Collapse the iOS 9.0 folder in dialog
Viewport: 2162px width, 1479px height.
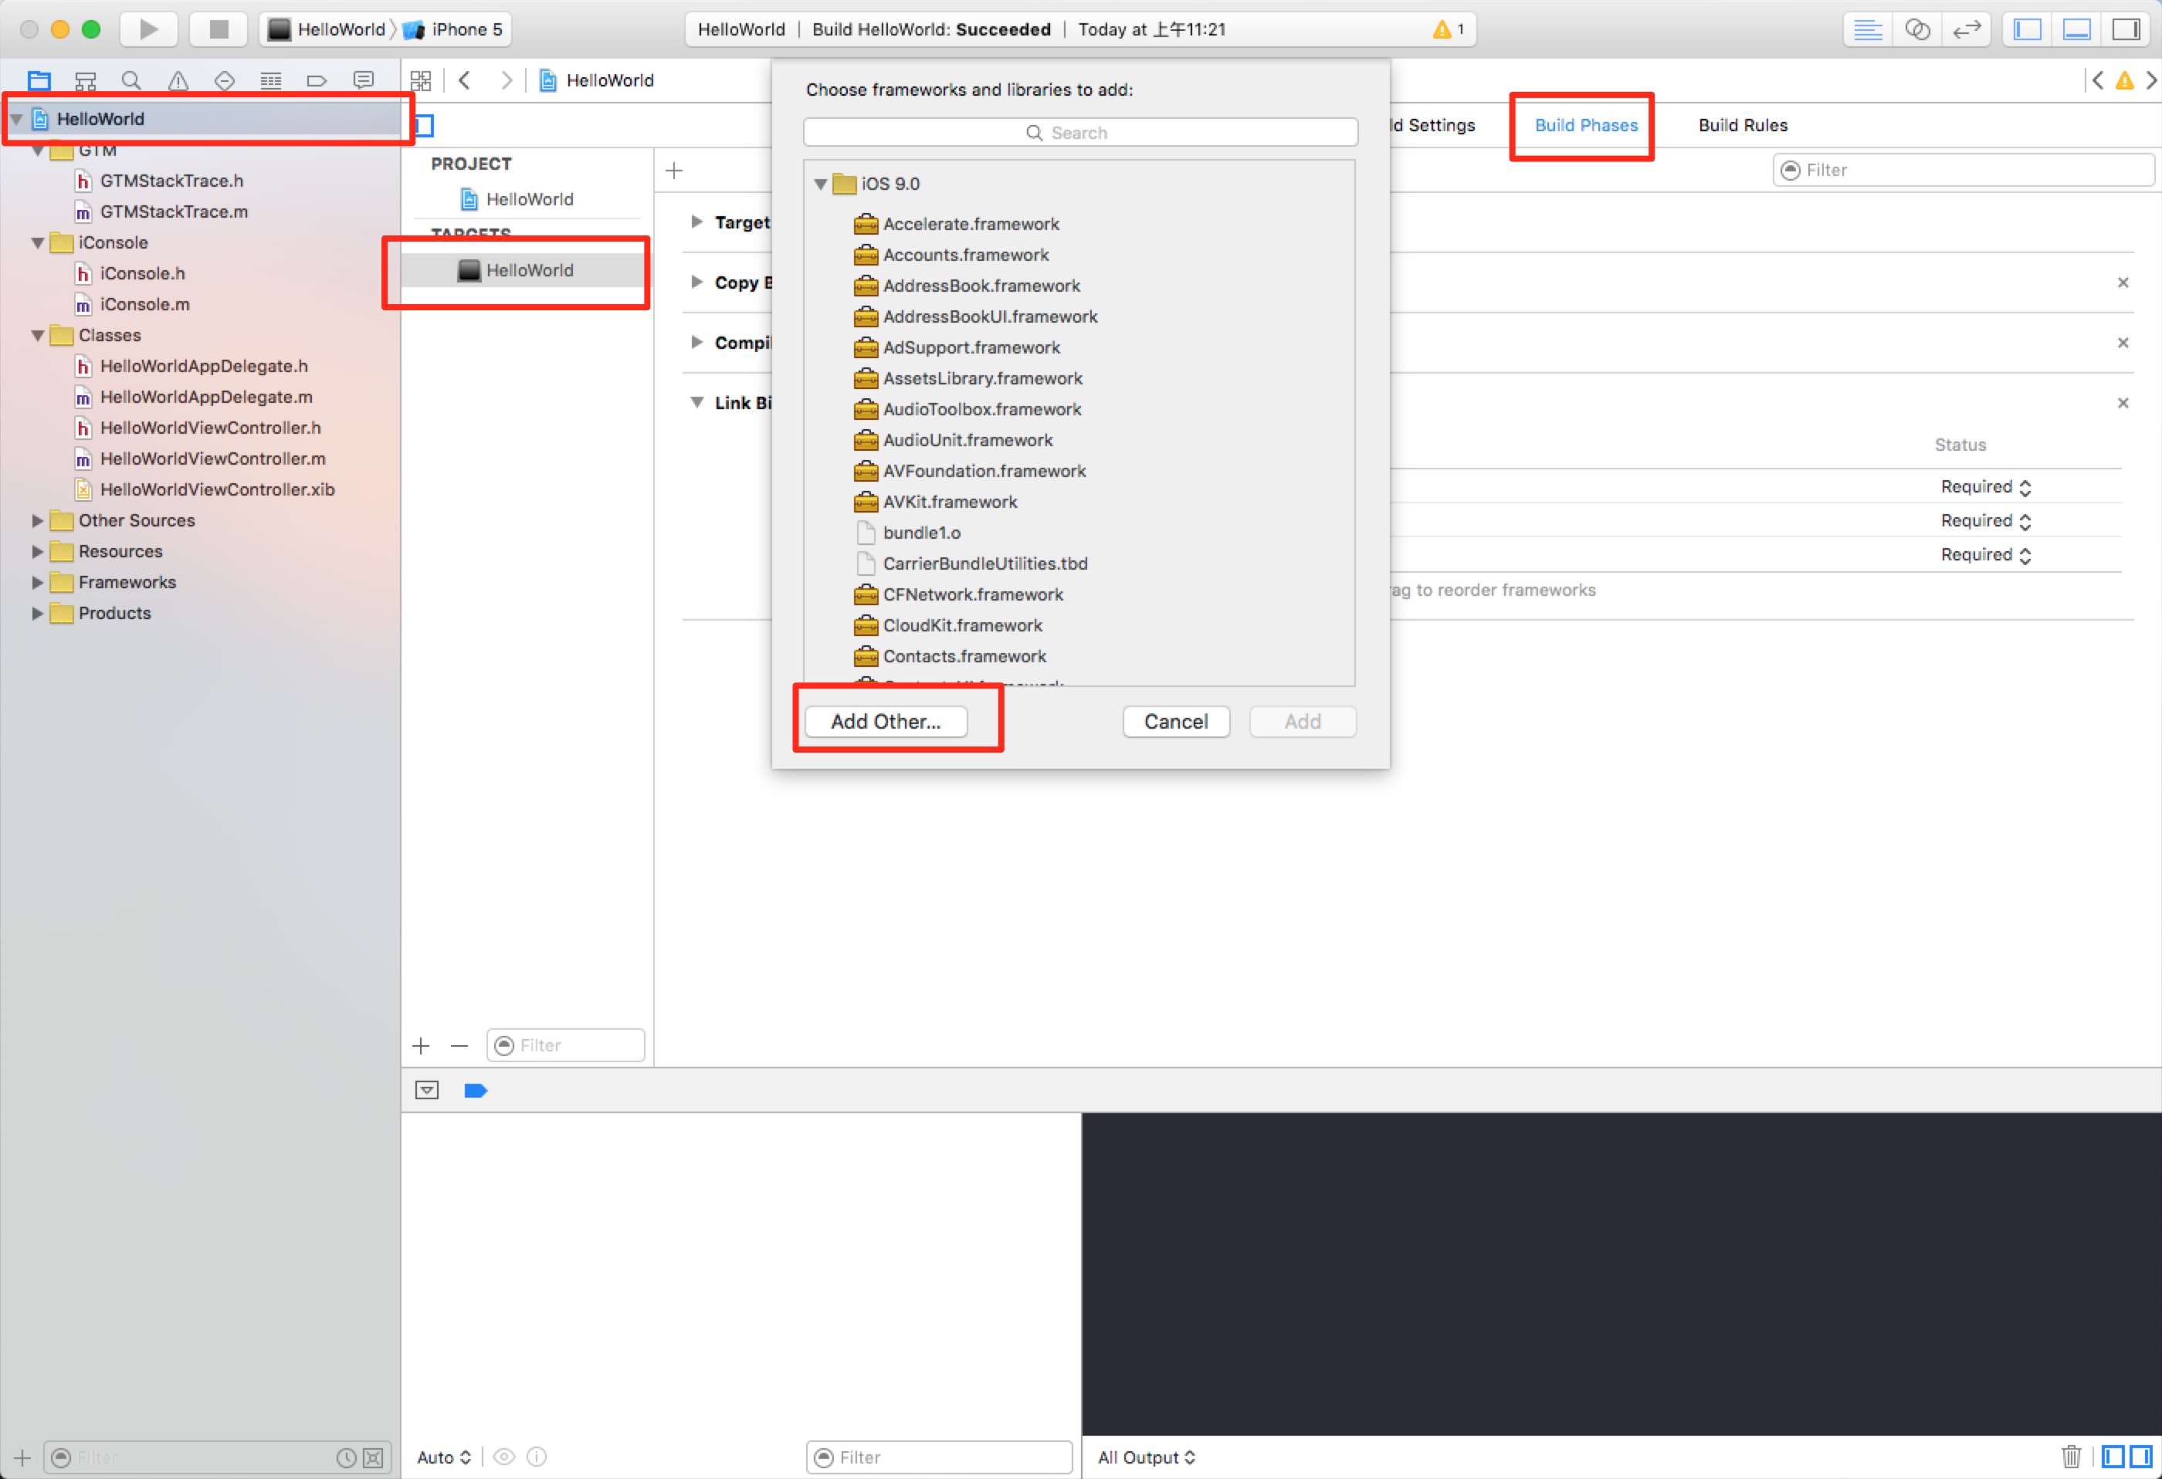coord(821,184)
